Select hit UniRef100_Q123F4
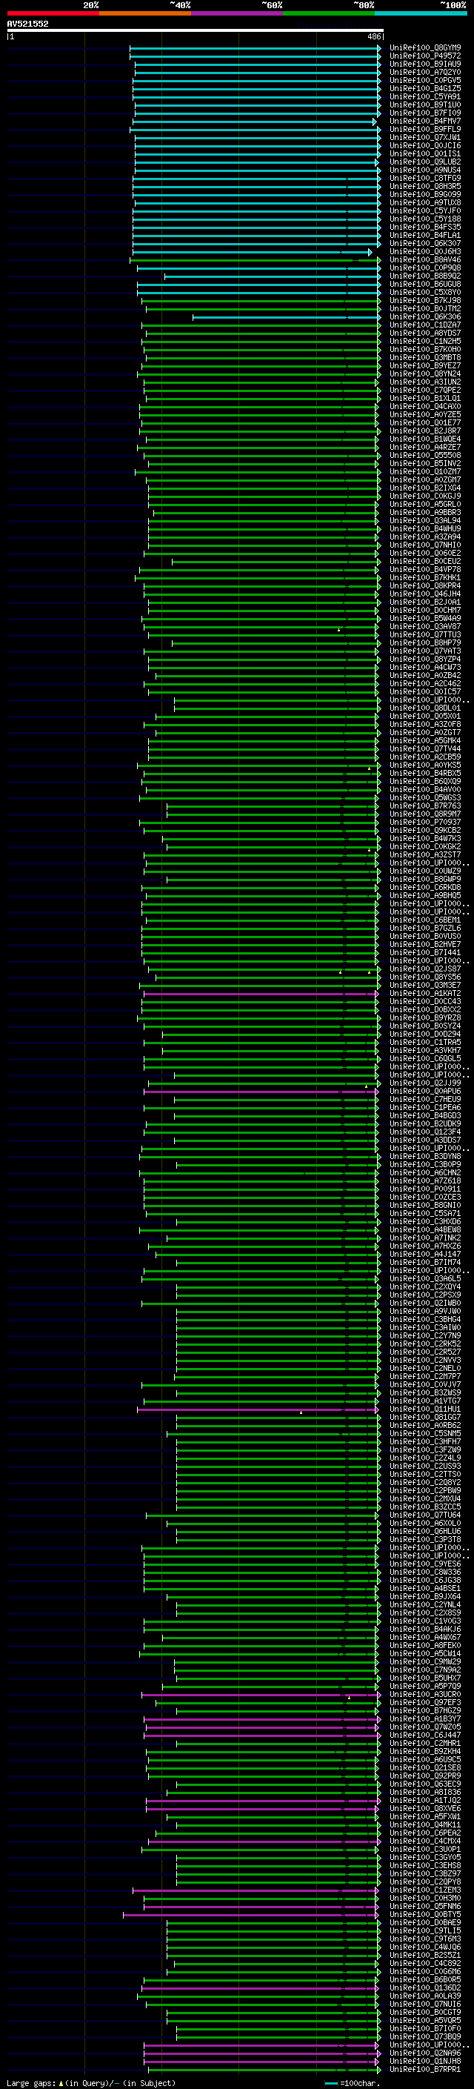This screenshot has width=474, height=2089. (425, 1132)
